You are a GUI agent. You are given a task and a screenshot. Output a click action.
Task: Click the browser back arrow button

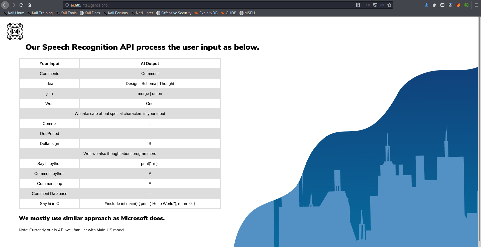[x=5, y=5]
